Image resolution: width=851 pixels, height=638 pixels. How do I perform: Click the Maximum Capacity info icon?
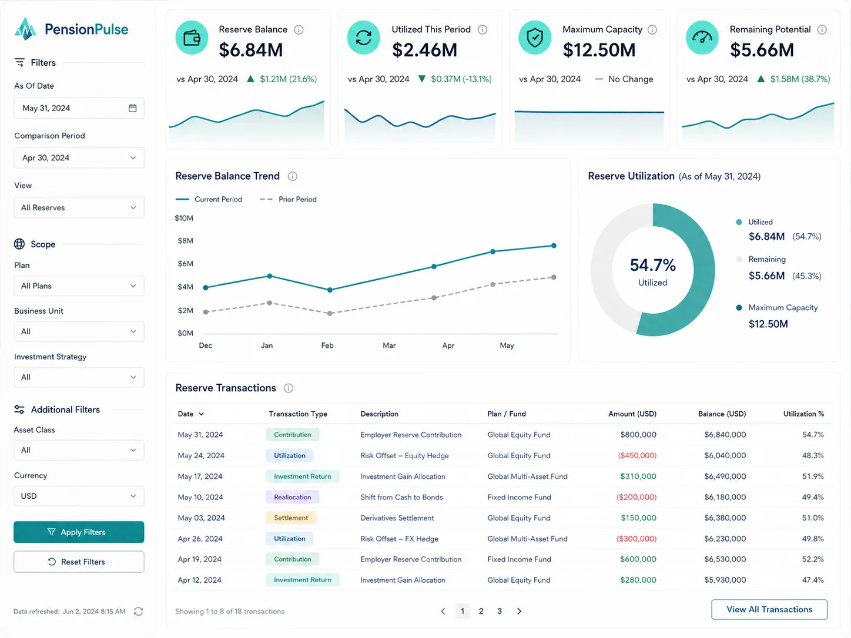coord(652,29)
